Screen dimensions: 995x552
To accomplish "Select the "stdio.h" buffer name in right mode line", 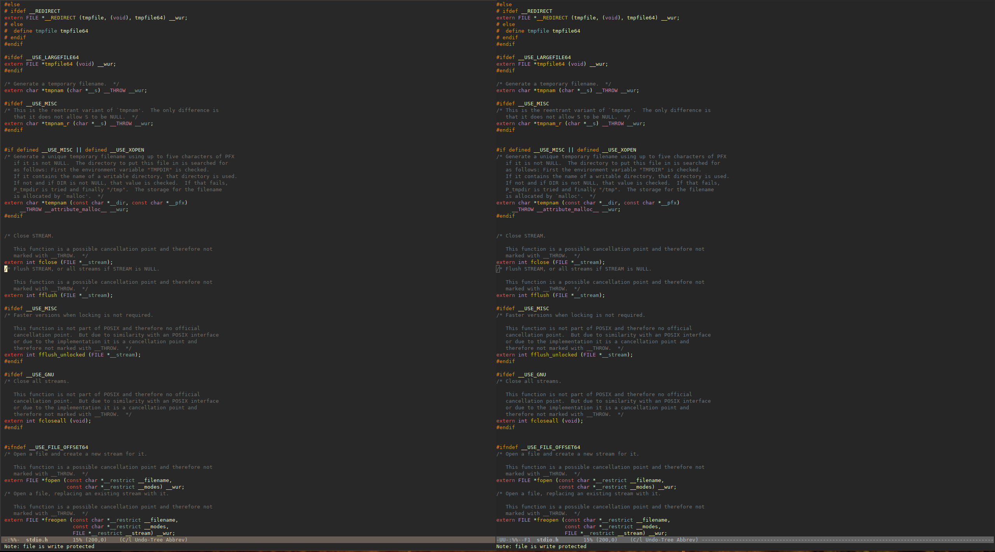I will point(547,540).
